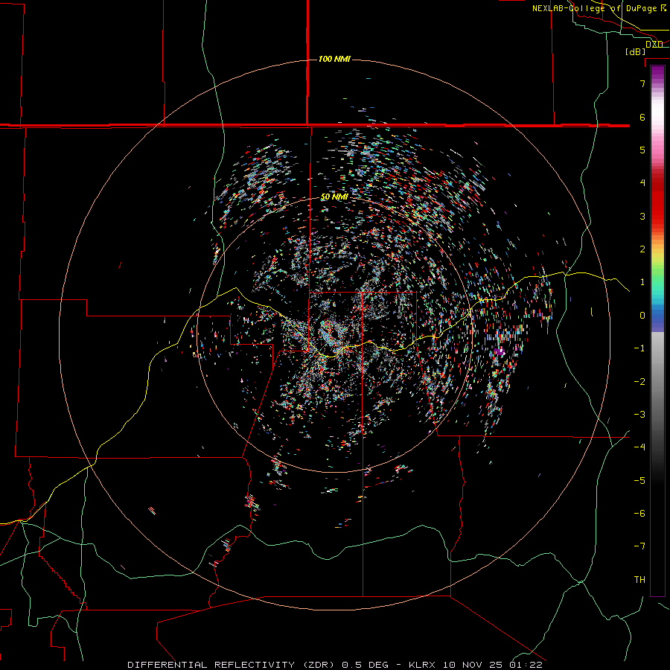Click the 4 value on color scale
Image resolution: width=670 pixels, height=670 pixels.
pyautogui.click(x=642, y=183)
